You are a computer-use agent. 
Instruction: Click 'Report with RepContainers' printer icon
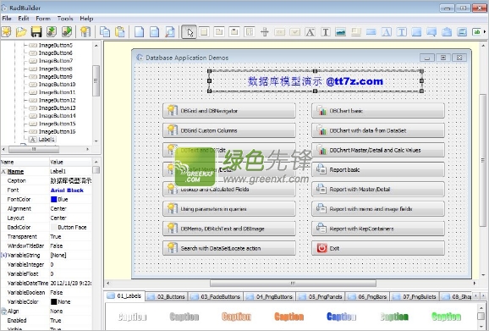point(321,228)
